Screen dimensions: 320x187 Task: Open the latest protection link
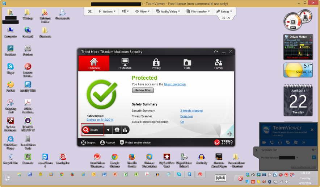click(x=175, y=84)
